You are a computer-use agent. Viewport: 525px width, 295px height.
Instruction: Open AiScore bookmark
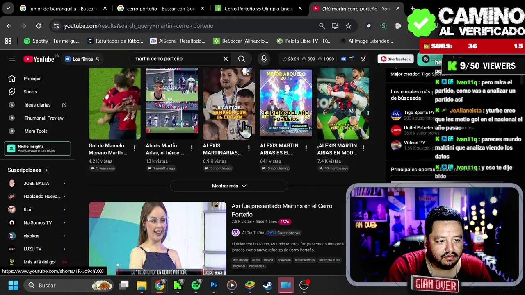click(178, 41)
